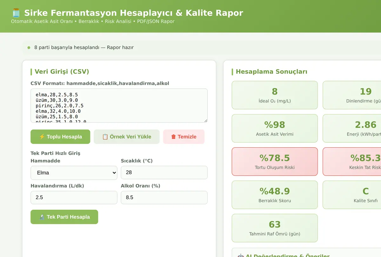Select the Asetik Asit Verimi card
381x257 pixels.
(275, 128)
